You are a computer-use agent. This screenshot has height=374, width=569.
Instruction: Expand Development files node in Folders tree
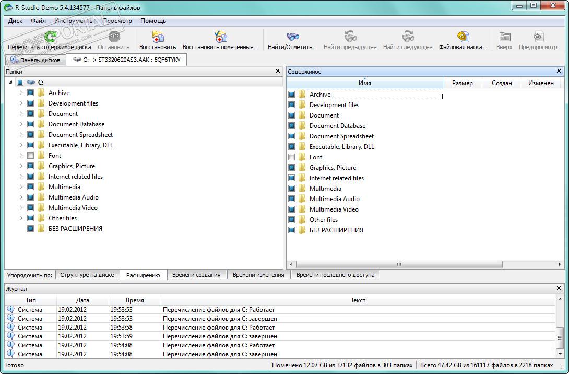(x=21, y=103)
